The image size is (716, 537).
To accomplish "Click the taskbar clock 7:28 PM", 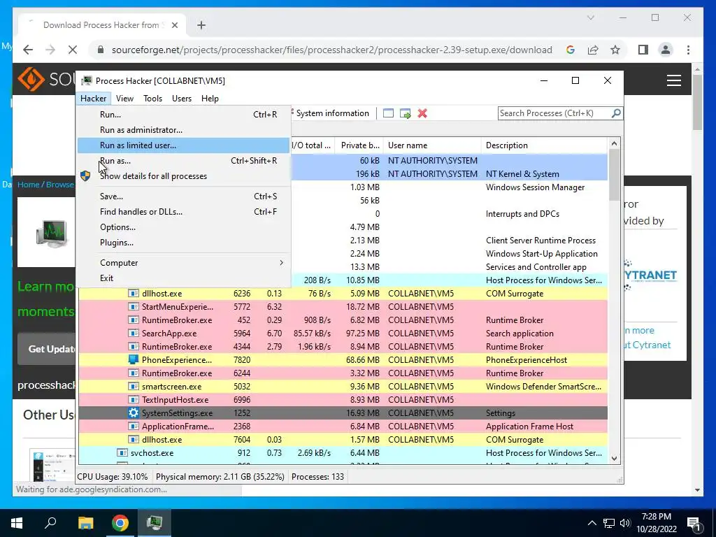I will pos(656,517).
